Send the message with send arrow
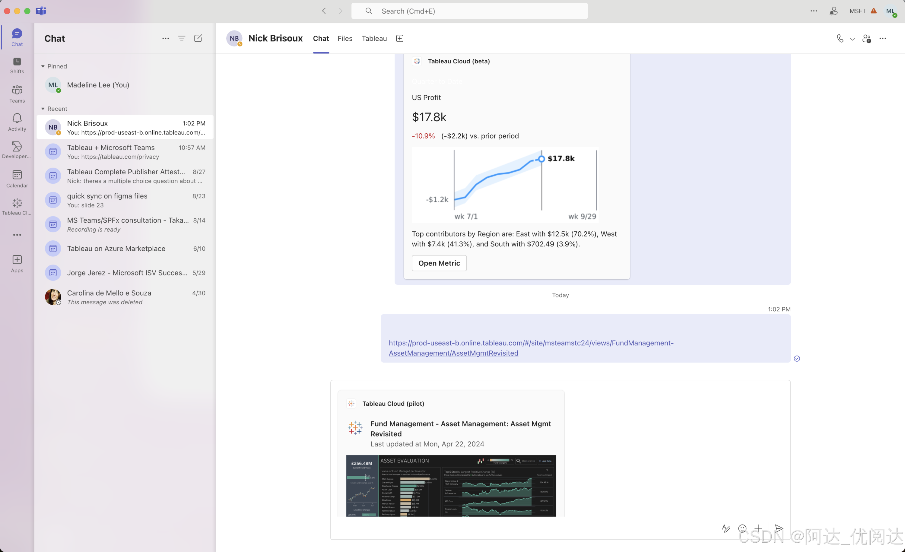The height and width of the screenshot is (552, 905). (779, 528)
